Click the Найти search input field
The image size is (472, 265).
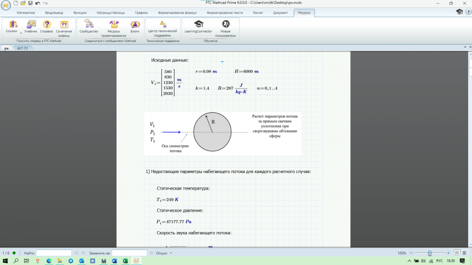coord(54,253)
